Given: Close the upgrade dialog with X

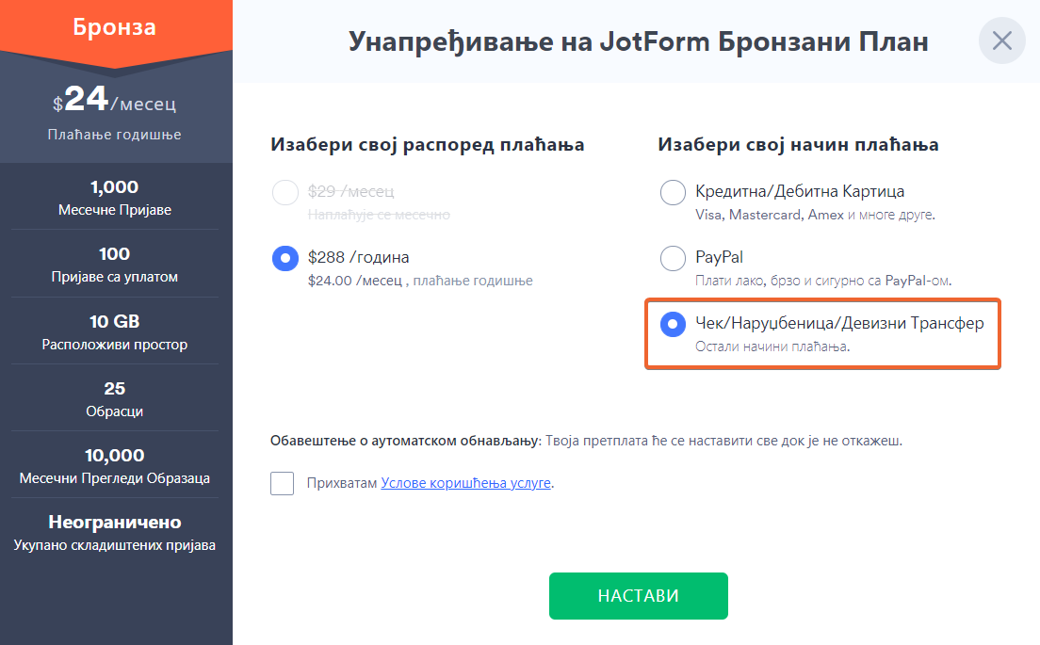Looking at the screenshot, I should [1001, 41].
